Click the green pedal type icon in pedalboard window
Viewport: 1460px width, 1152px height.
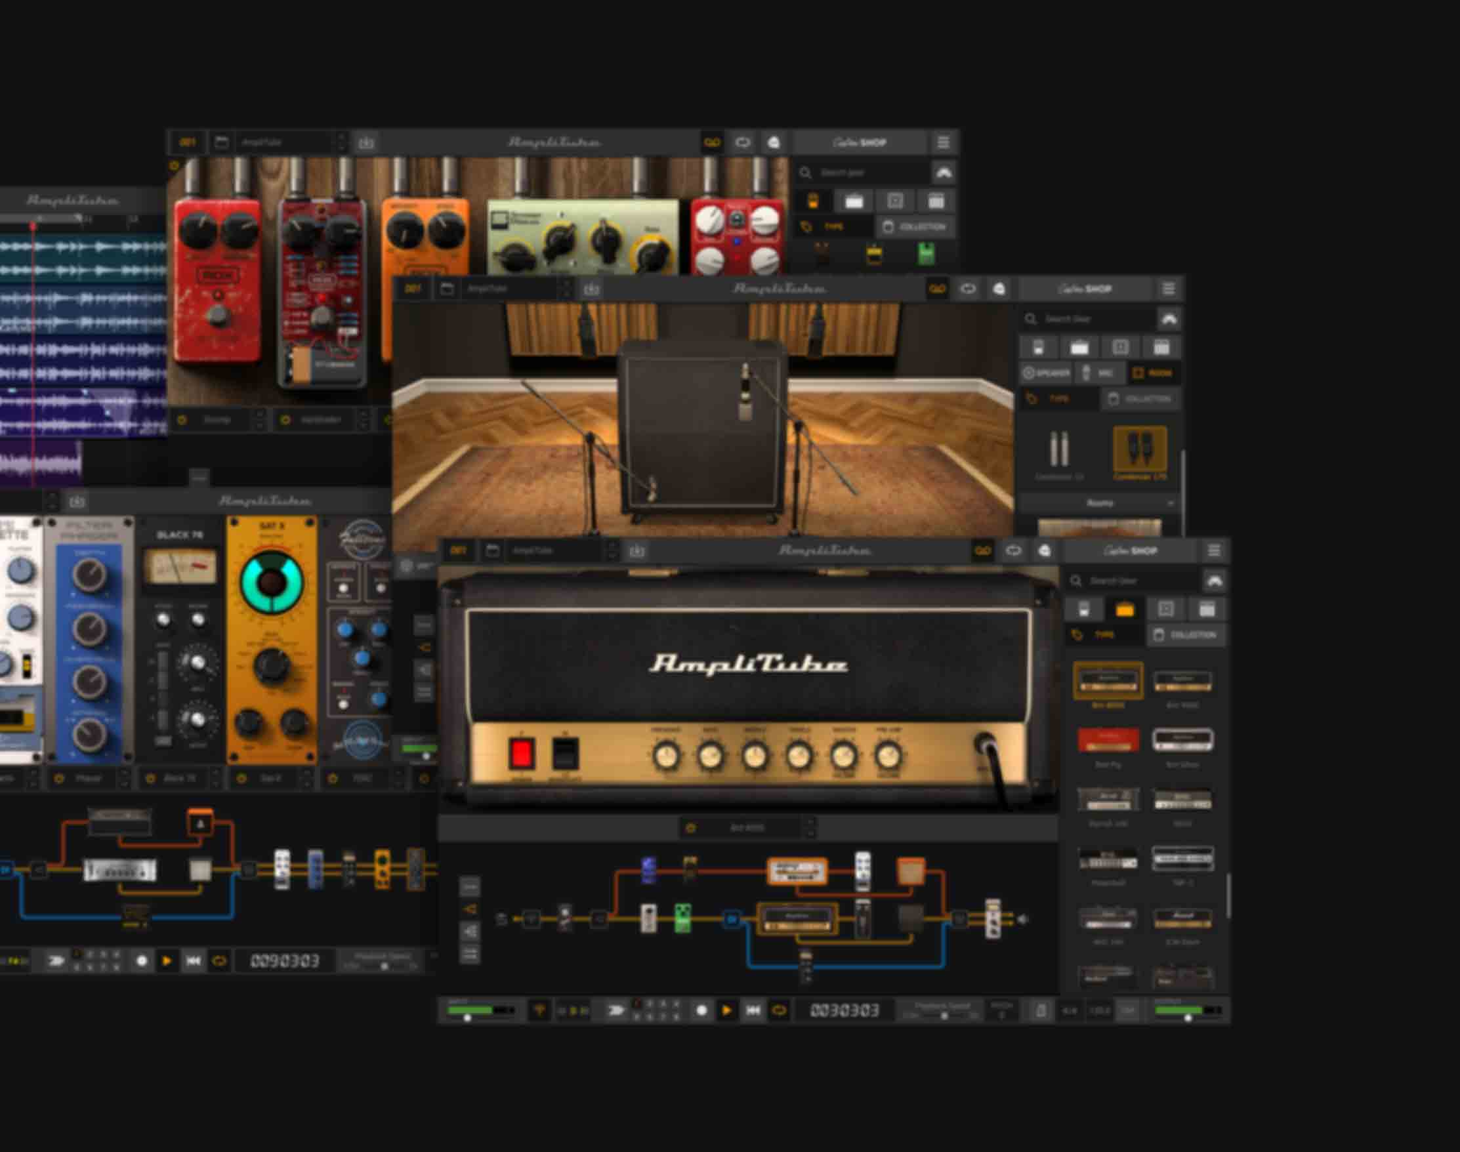tap(927, 255)
